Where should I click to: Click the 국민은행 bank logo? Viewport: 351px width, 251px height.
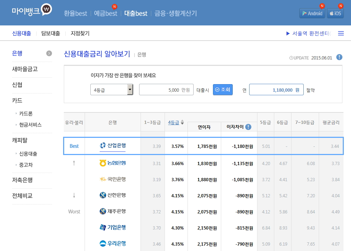click(113, 179)
